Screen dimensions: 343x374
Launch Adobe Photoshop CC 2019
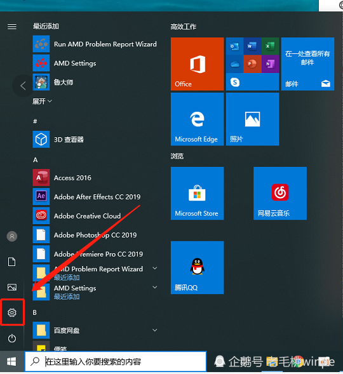[95, 235]
